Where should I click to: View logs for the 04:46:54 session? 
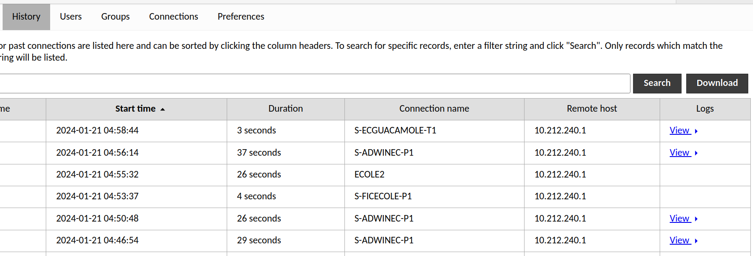679,241
